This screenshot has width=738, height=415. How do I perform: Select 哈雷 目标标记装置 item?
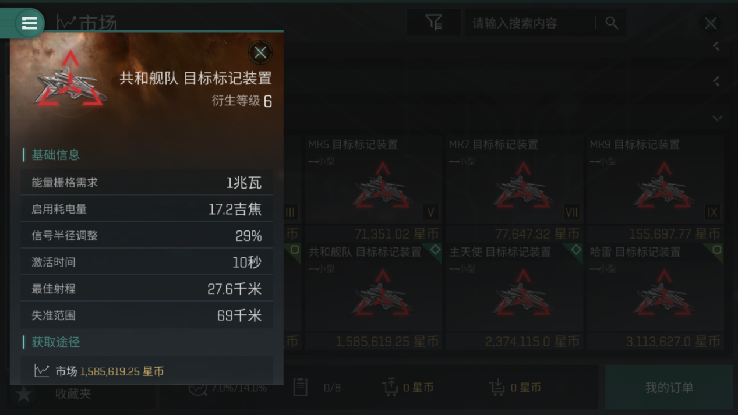[655, 296]
